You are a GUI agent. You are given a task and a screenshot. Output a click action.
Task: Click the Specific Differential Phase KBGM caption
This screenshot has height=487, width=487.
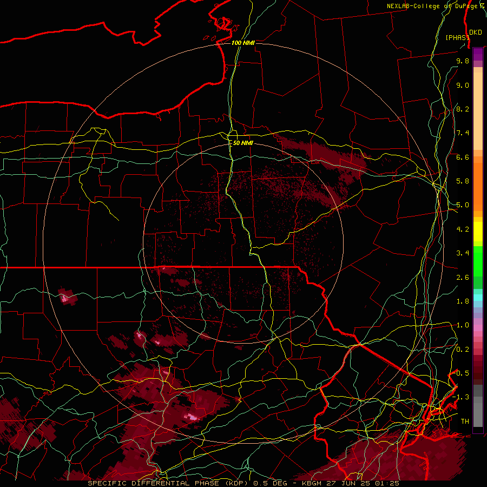click(243, 483)
